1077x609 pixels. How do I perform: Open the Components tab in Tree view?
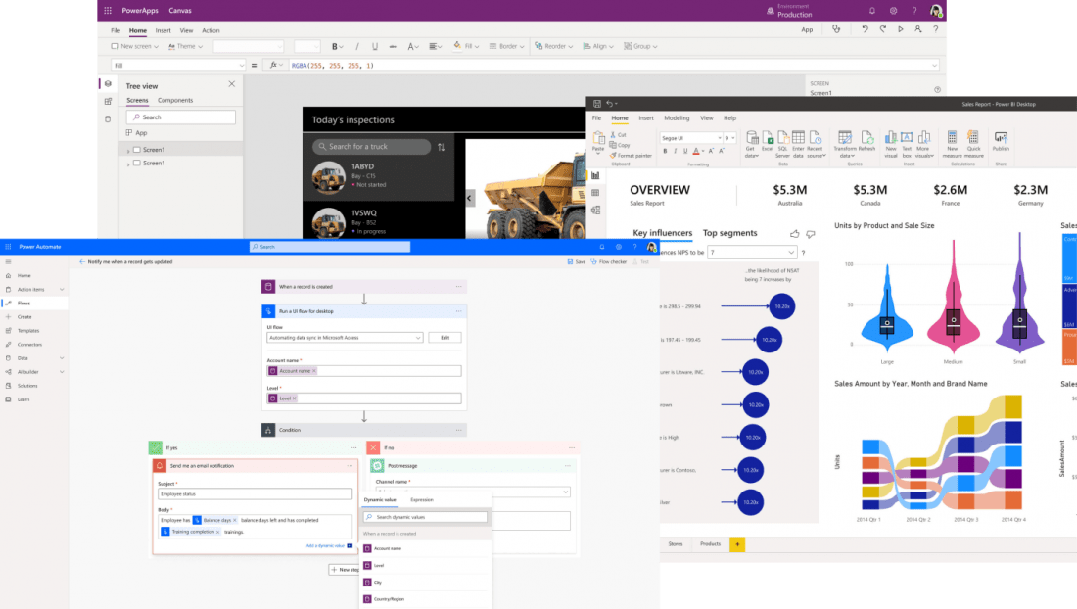177,100
